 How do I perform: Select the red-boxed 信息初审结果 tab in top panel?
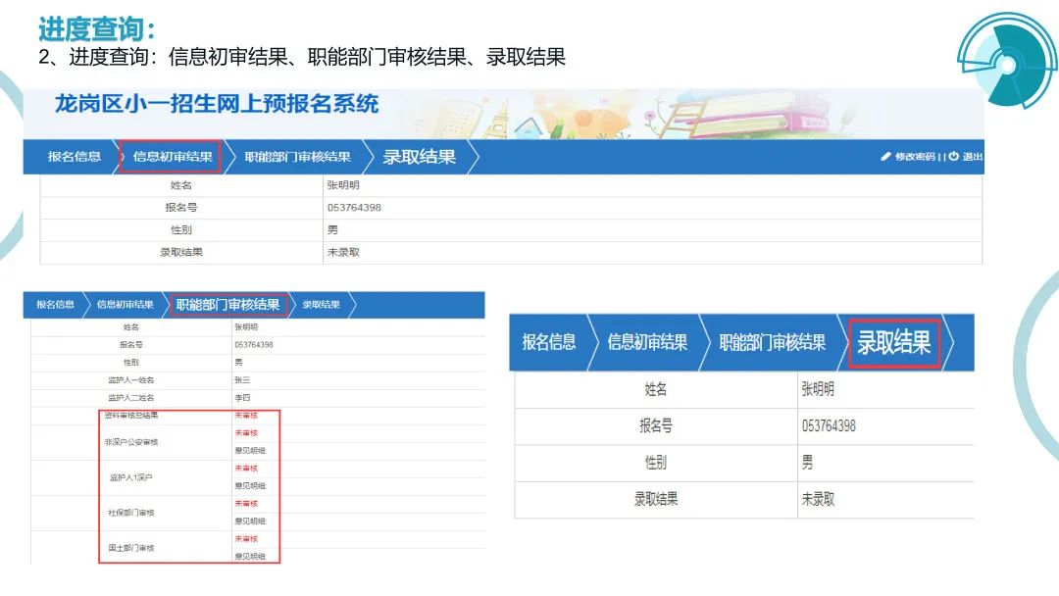click(x=172, y=157)
